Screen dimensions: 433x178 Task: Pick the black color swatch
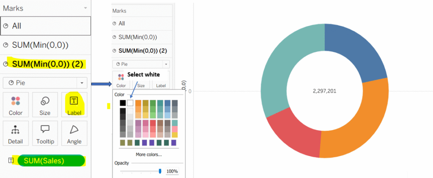click(x=123, y=103)
